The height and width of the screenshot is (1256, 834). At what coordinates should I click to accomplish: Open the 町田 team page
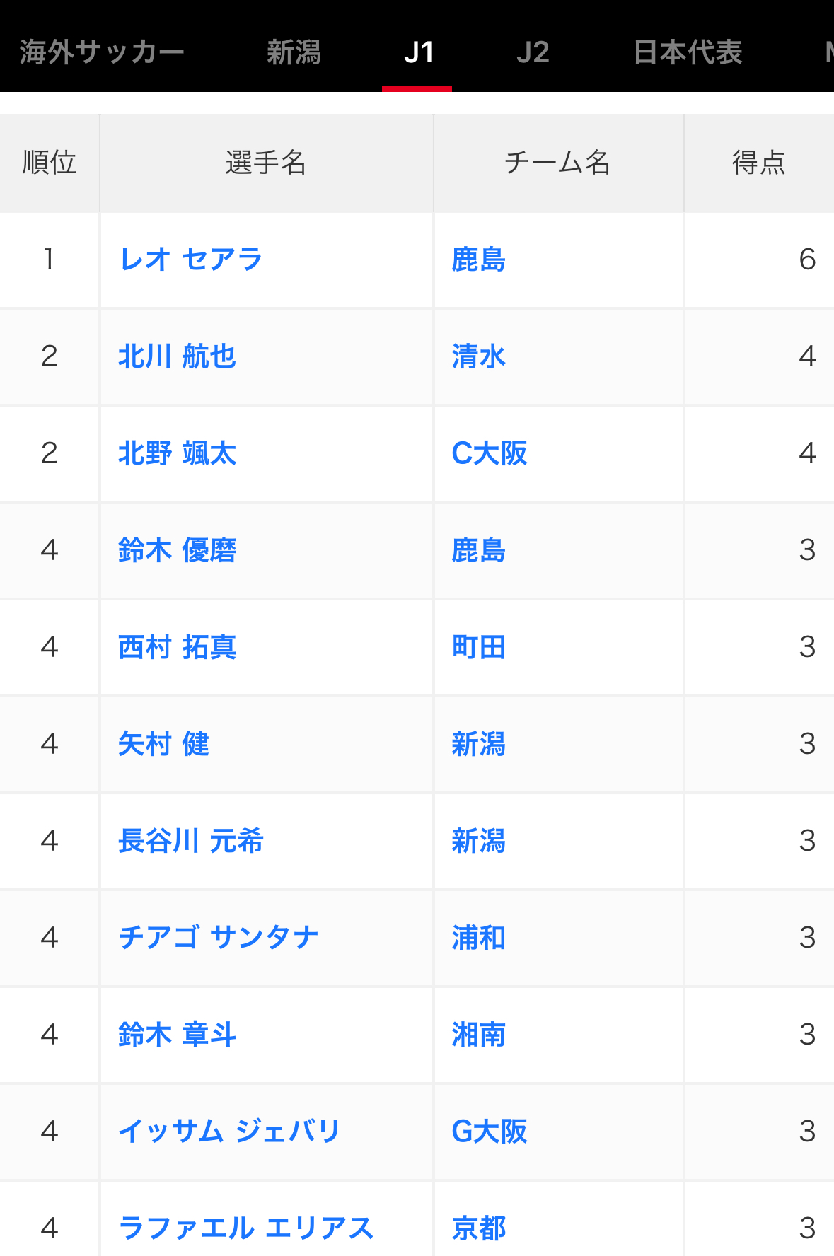point(479,647)
